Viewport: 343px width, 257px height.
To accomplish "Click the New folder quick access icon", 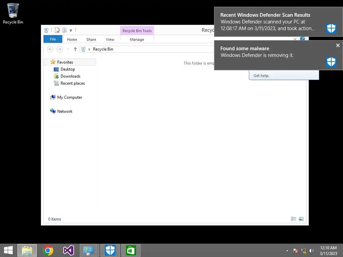I will pyautogui.click(x=65, y=30).
